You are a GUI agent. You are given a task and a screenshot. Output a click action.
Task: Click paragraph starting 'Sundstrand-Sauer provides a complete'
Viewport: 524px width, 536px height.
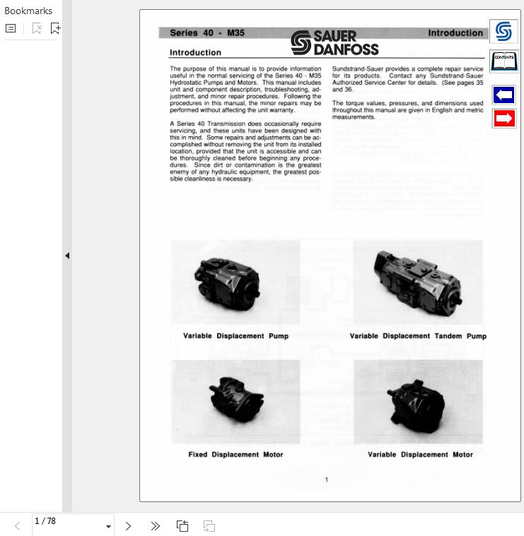[x=407, y=79]
